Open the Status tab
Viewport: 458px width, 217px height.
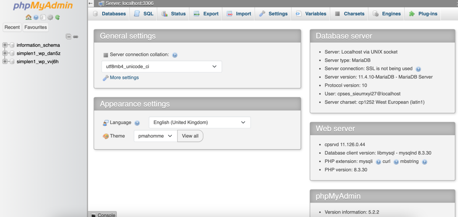tap(174, 14)
